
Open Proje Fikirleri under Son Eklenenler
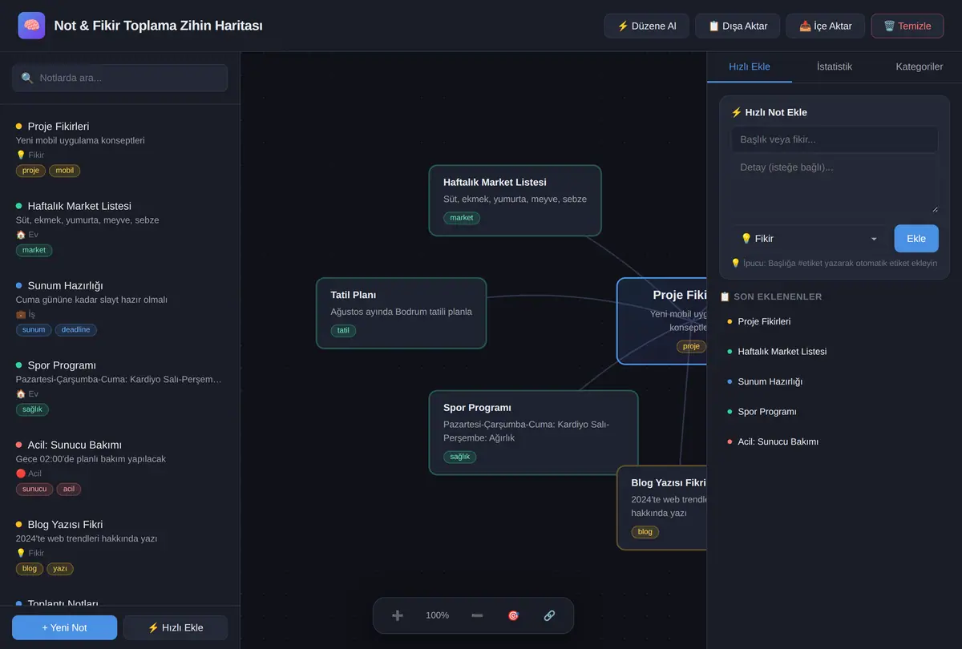pos(834,321)
